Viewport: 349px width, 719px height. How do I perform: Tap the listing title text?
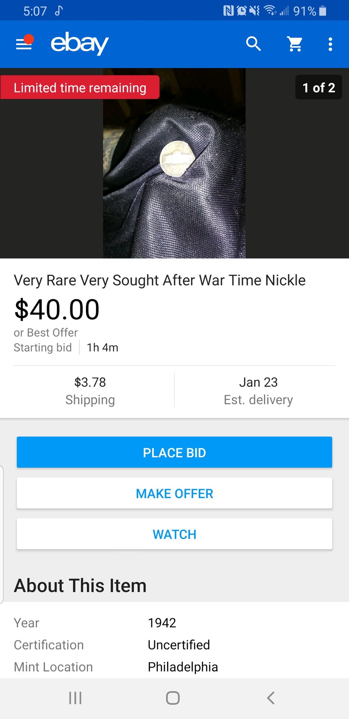(x=160, y=280)
